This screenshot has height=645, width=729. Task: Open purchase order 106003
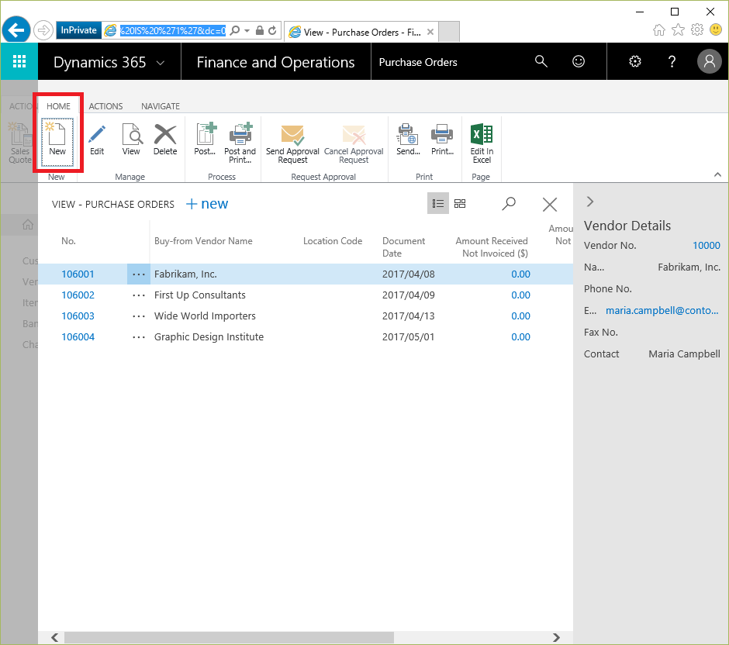tap(78, 316)
